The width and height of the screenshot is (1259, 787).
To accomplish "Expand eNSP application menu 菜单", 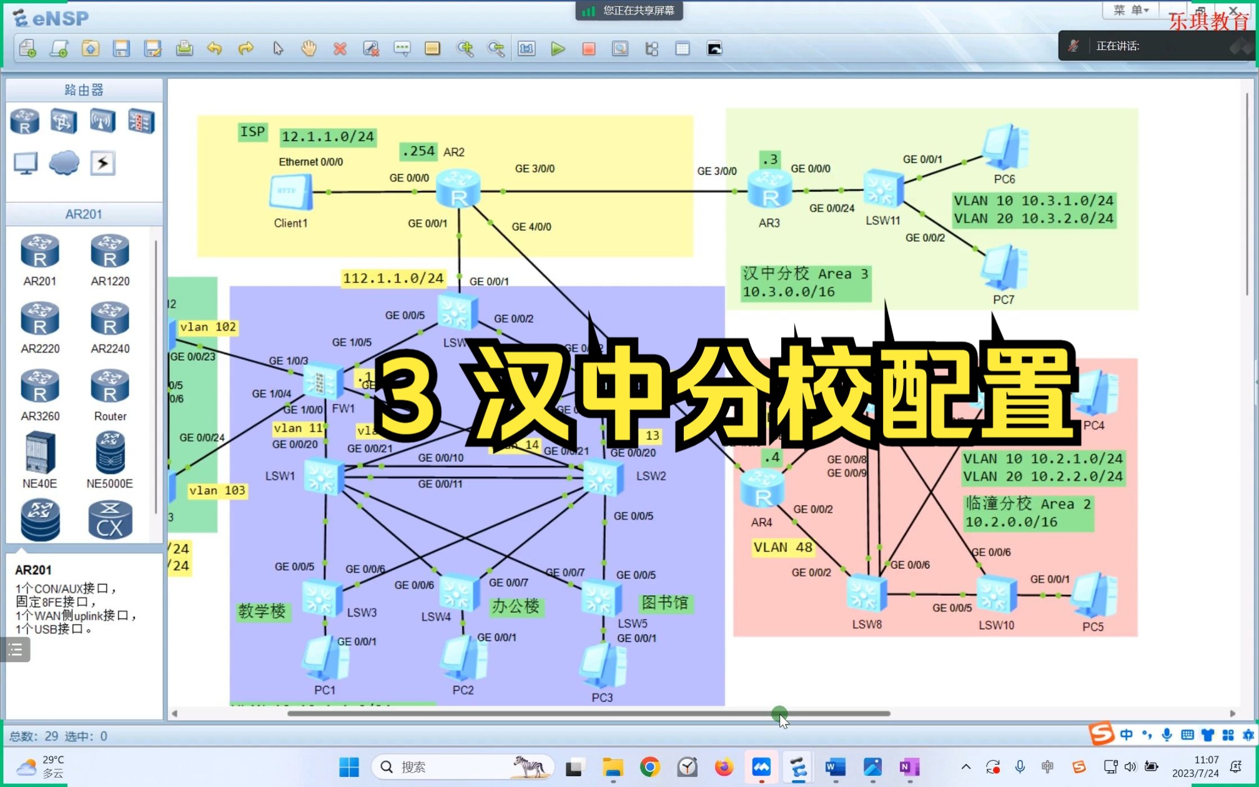I will (1127, 11).
